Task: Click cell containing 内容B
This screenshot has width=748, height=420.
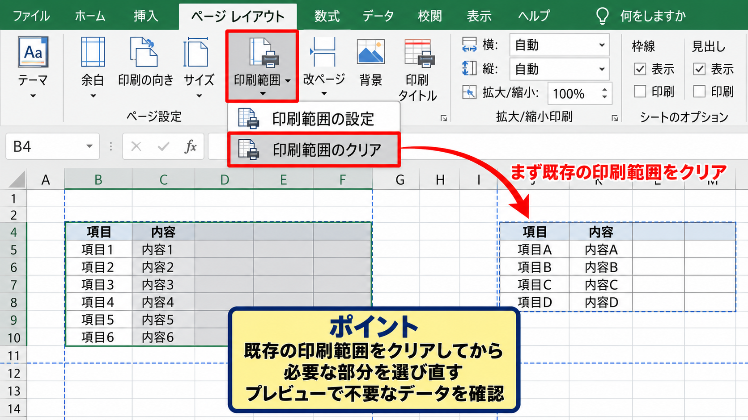Action: (601, 267)
